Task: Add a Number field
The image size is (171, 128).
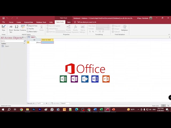Action: pos(17,28)
